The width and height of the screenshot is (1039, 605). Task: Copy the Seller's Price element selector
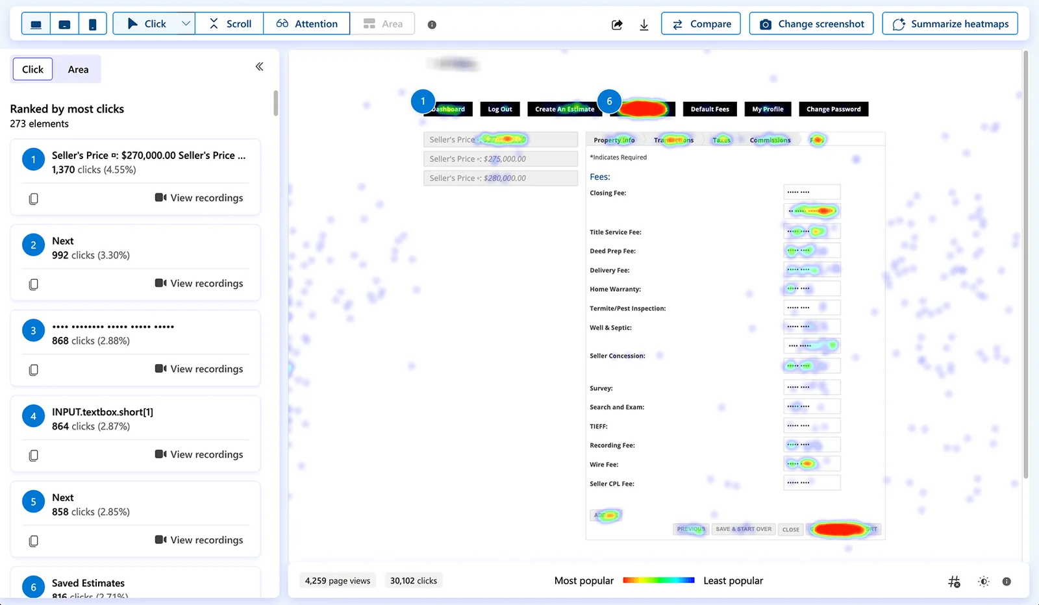pyautogui.click(x=34, y=199)
